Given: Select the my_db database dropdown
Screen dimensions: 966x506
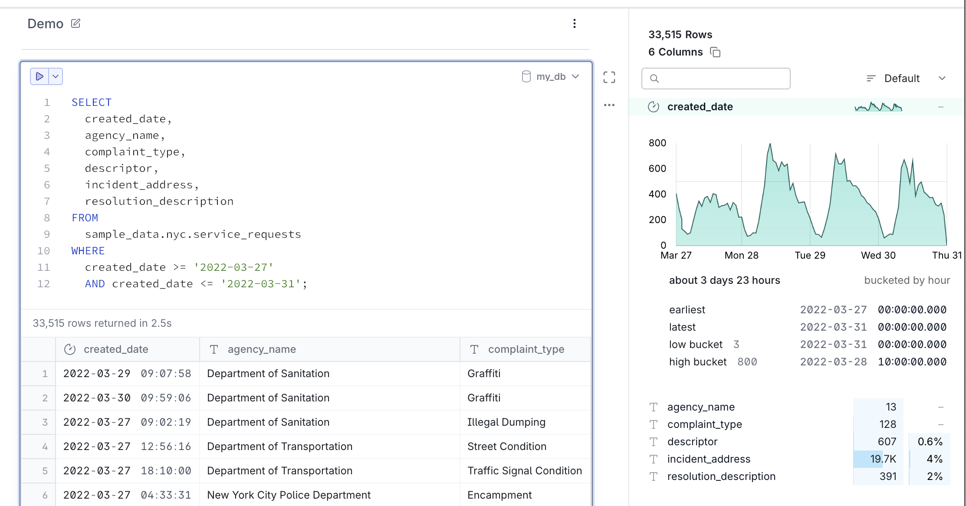Looking at the screenshot, I should [x=550, y=76].
